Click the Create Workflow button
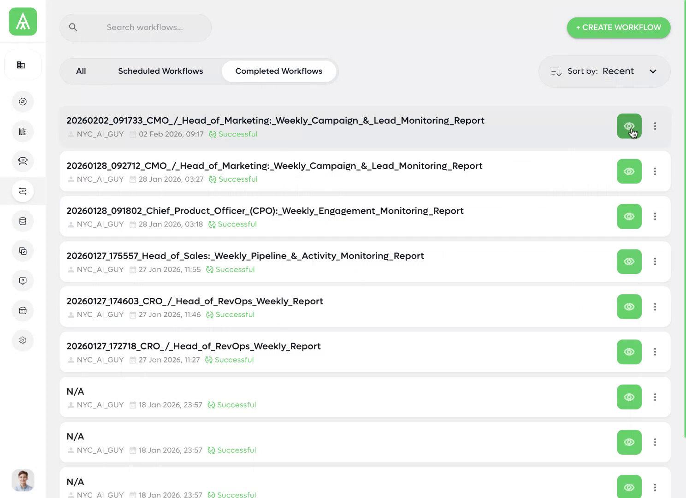 click(618, 27)
